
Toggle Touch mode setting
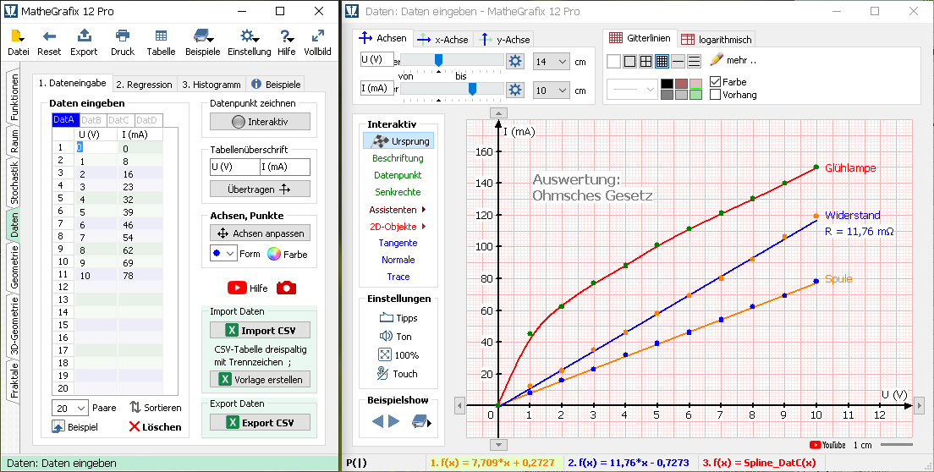click(398, 374)
